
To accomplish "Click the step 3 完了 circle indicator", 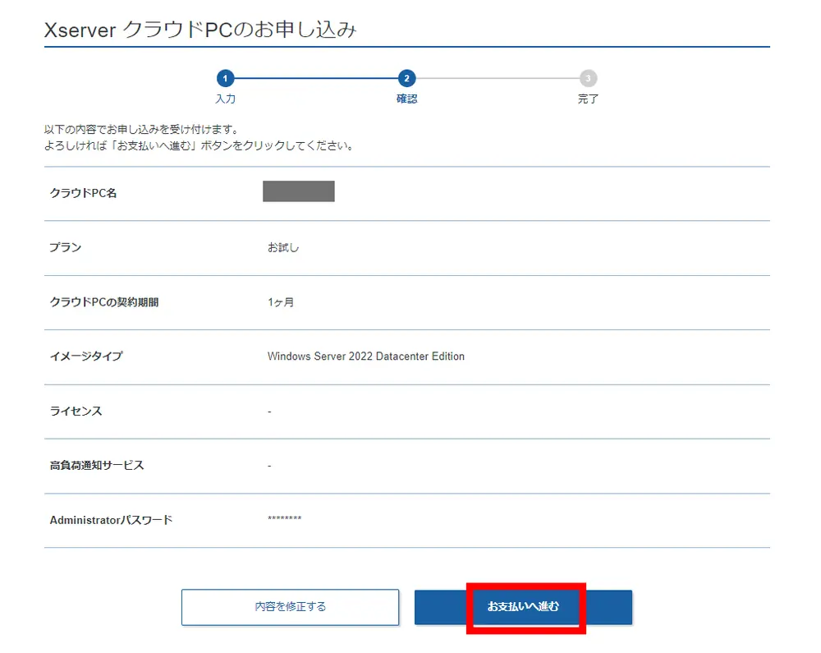I will click(x=588, y=80).
